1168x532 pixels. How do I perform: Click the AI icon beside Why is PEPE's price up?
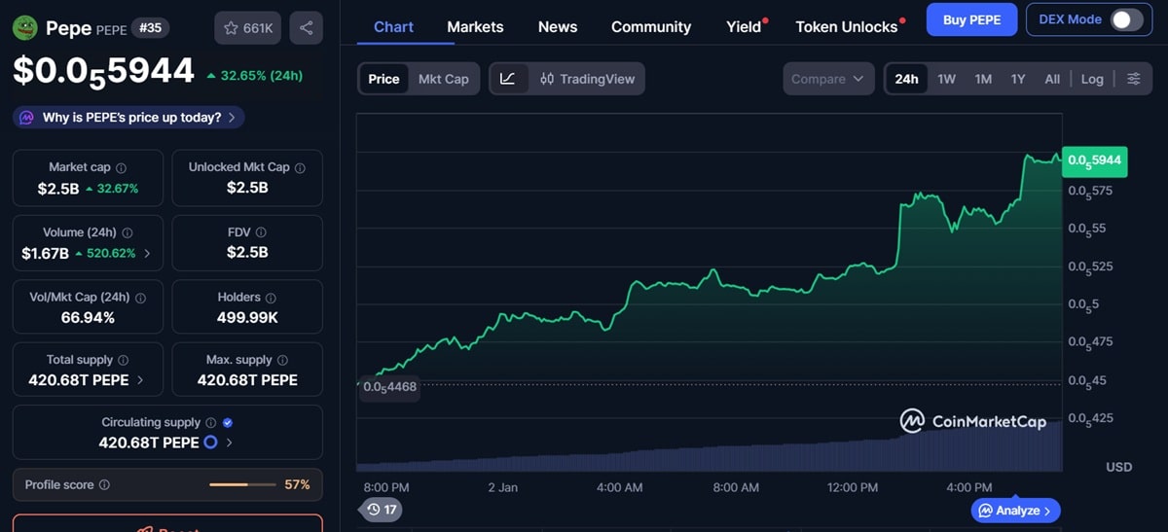click(25, 118)
